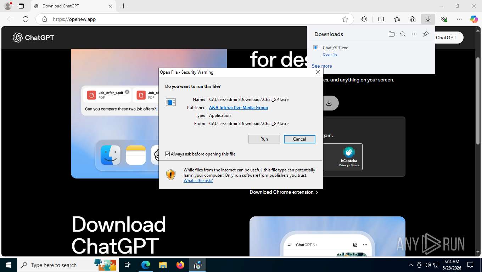The image size is (482, 272).
Task: Open Task View on taskbar
Action: click(128, 265)
